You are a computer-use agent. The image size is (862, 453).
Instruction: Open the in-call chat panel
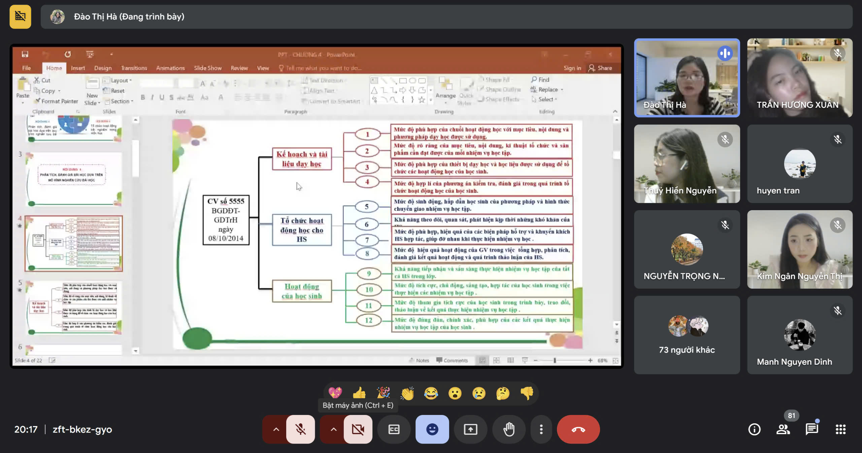[x=812, y=429]
